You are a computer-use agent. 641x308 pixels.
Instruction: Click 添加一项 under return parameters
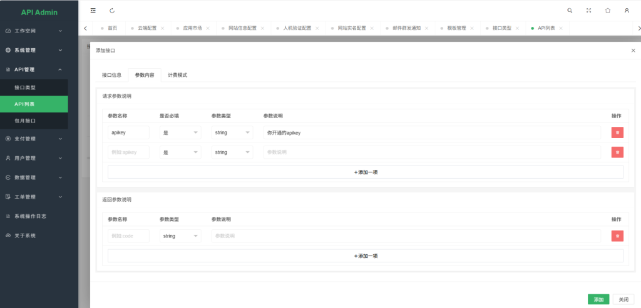366,256
